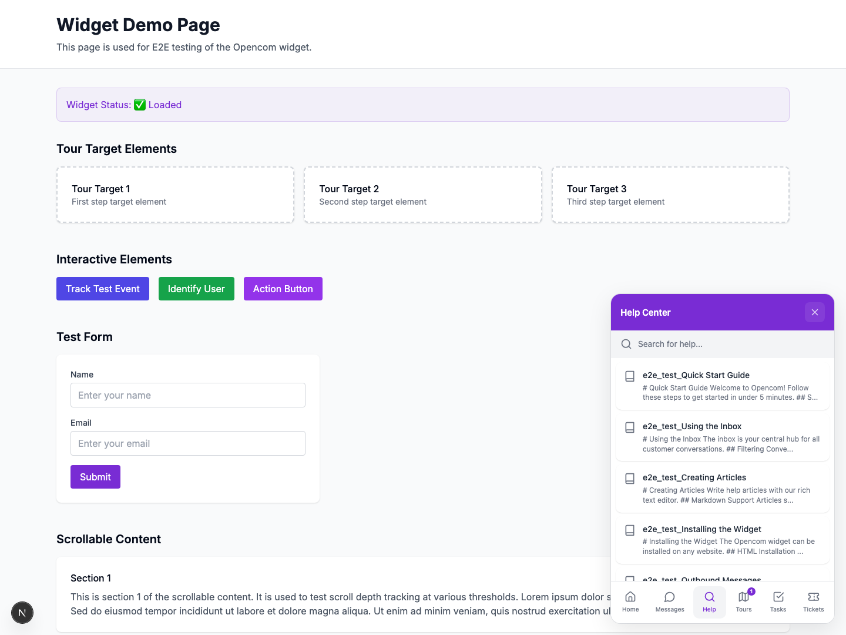Click the search magnifier inside the help search bar
This screenshot has height=635, width=846.
coord(626,343)
